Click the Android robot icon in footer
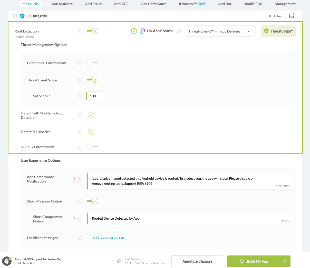310x268 pixels. click(7, 262)
